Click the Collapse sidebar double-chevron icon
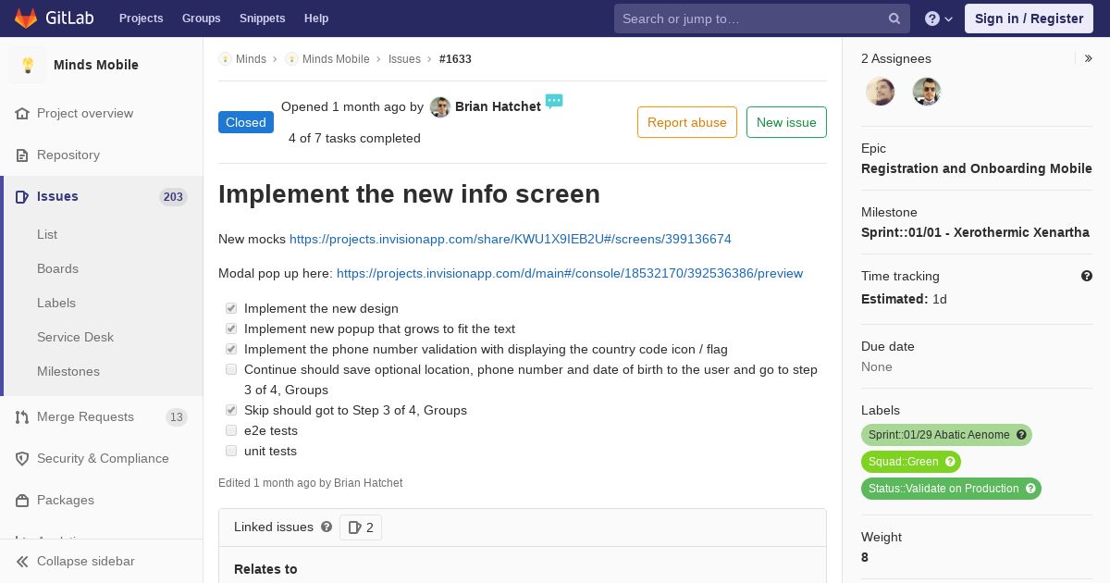The image size is (1110, 583). [x=22, y=561]
